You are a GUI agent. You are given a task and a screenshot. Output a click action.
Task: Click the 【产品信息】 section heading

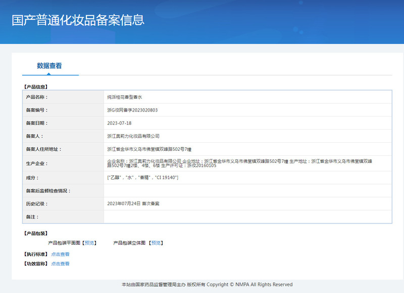(x=35, y=87)
